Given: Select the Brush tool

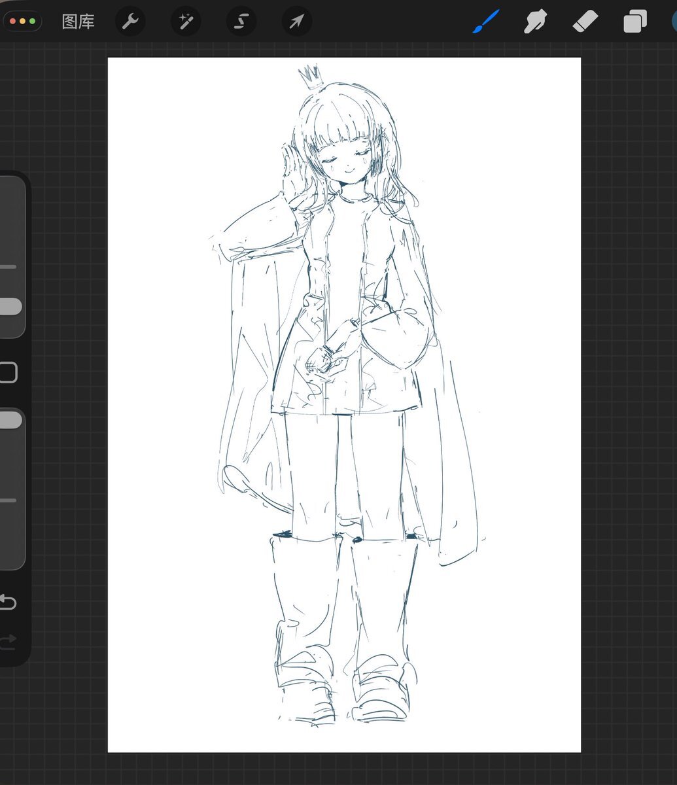Looking at the screenshot, I should click(x=486, y=22).
